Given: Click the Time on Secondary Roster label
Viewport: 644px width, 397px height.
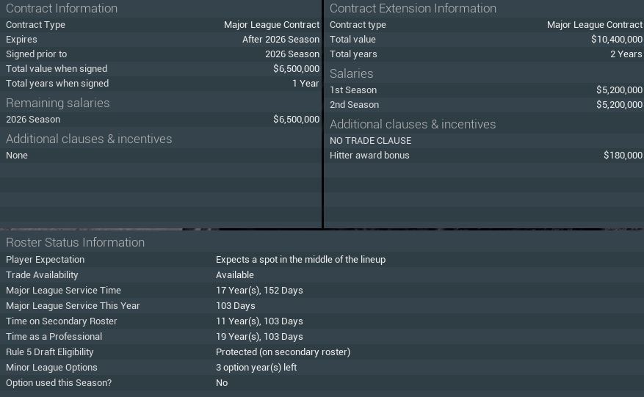Looking at the screenshot, I should (62, 321).
